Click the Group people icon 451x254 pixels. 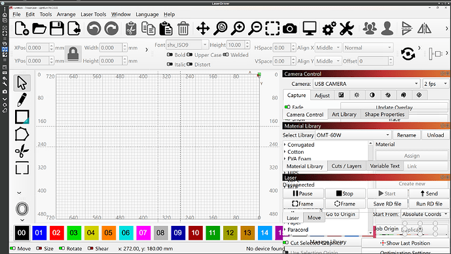click(x=370, y=29)
